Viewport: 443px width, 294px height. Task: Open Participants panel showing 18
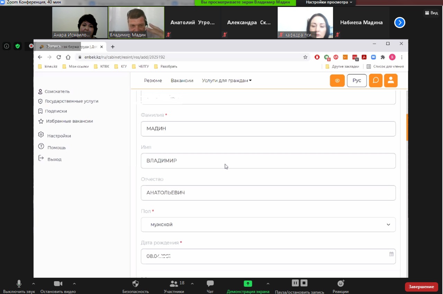pyautogui.click(x=174, y=284)
